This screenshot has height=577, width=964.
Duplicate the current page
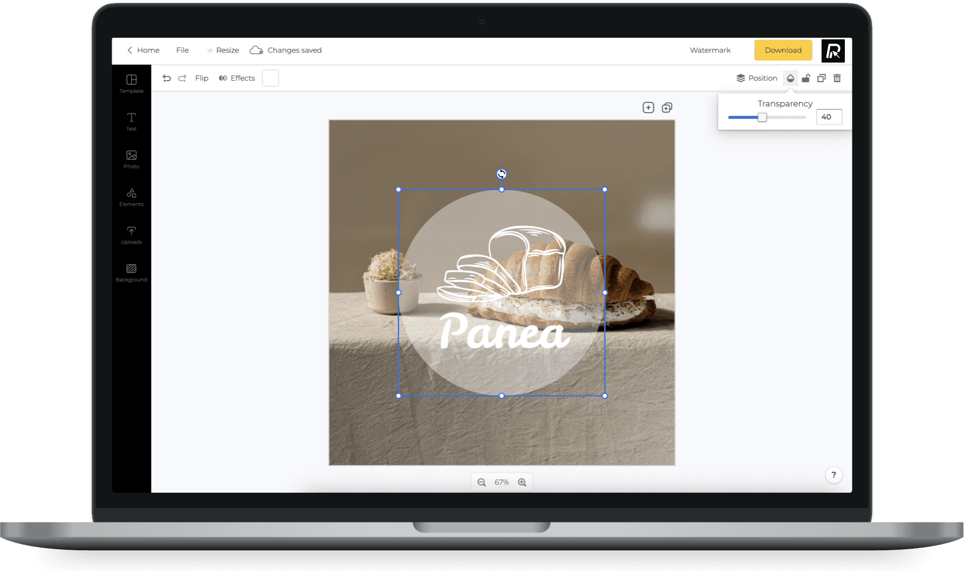pos(667,107)
